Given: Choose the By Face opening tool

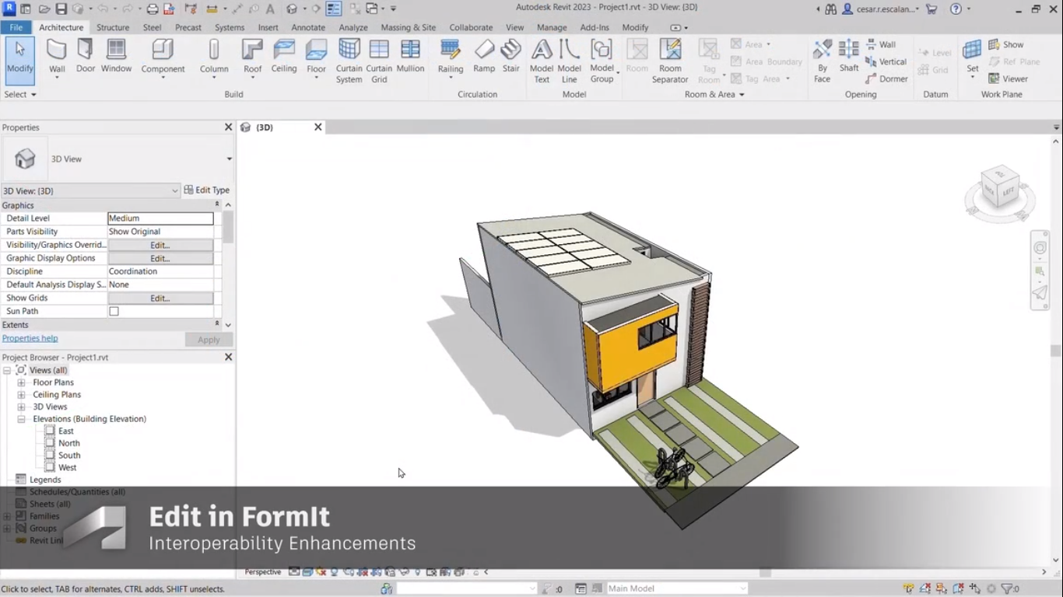Looking at the screenshot, I should coord(823,61).
